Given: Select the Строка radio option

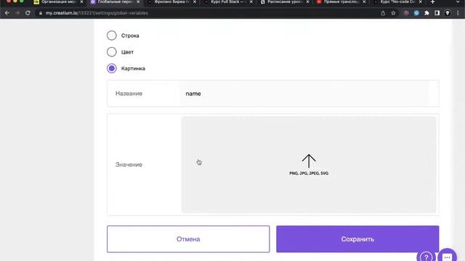Looking at the screenshot, I should tap(111, 36).
